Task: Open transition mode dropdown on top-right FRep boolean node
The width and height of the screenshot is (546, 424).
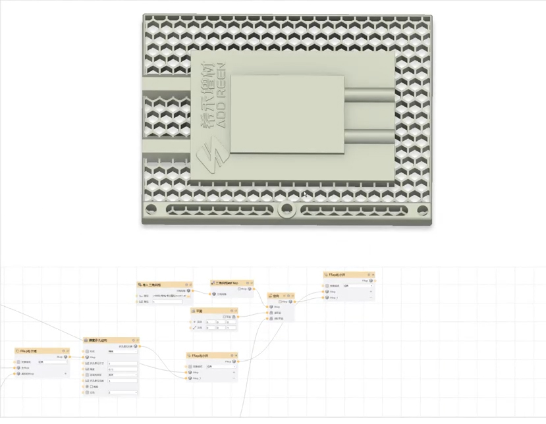Action: coord(358,286)
